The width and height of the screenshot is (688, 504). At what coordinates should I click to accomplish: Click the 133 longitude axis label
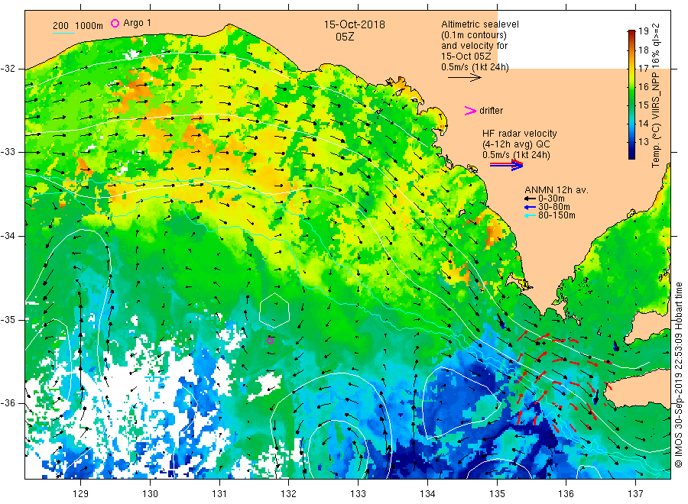[x=358, y=494]
